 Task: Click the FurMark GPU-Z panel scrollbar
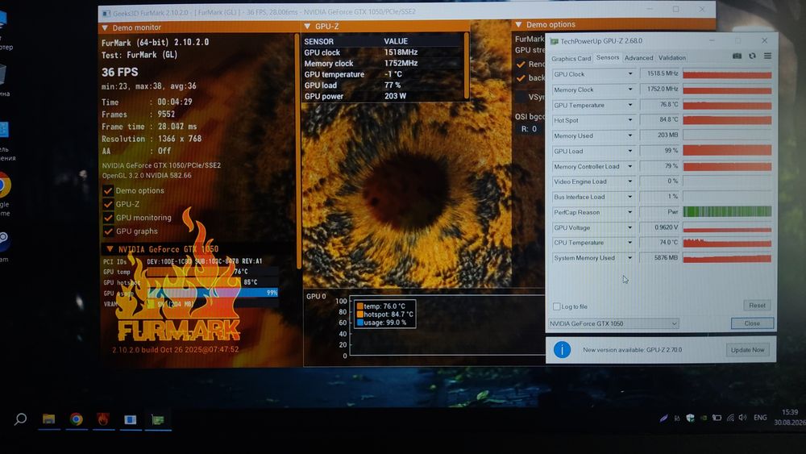coord(466,65)
